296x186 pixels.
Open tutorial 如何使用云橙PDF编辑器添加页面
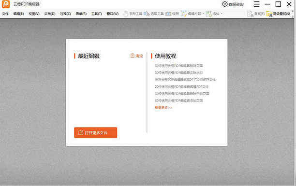(x=178, y=100)
